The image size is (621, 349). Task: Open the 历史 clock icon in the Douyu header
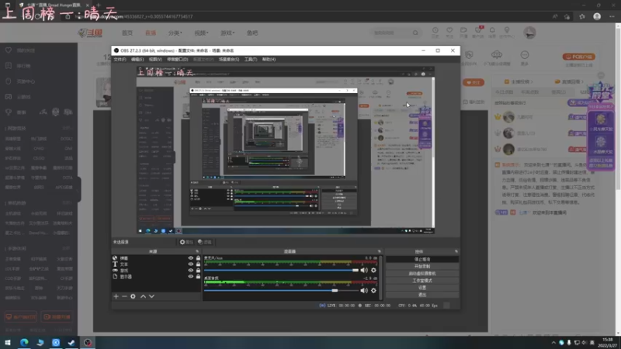click(x=435, y=32)
